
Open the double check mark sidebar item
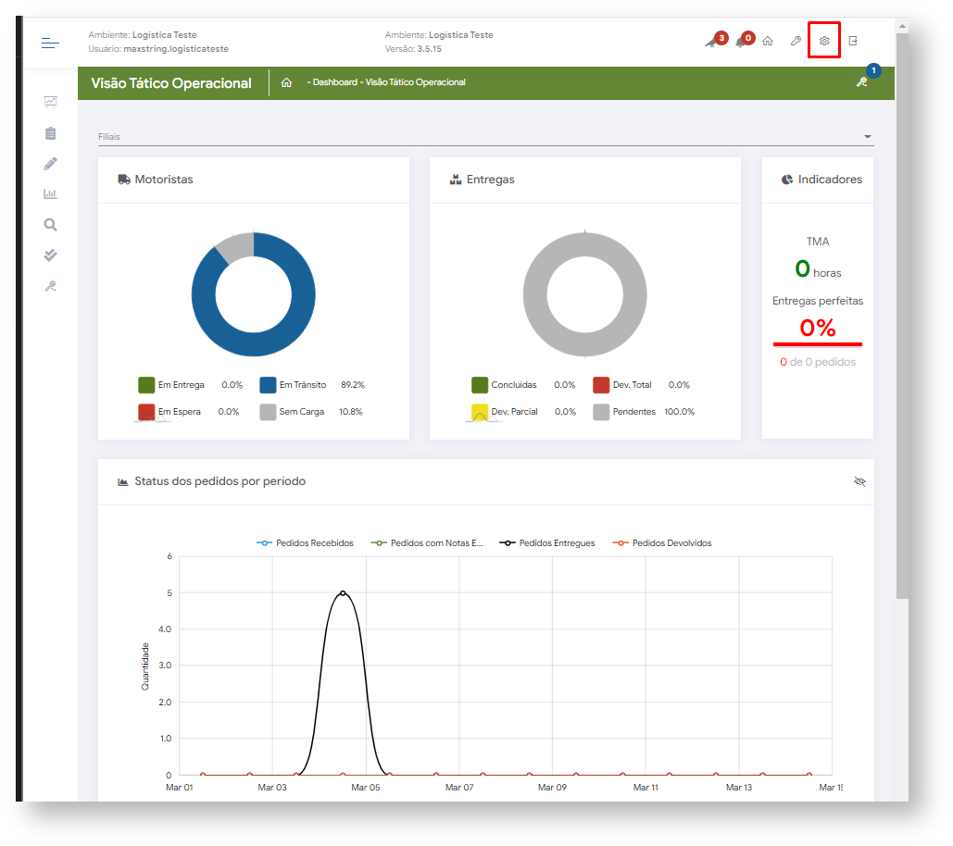tap(50, 255)
